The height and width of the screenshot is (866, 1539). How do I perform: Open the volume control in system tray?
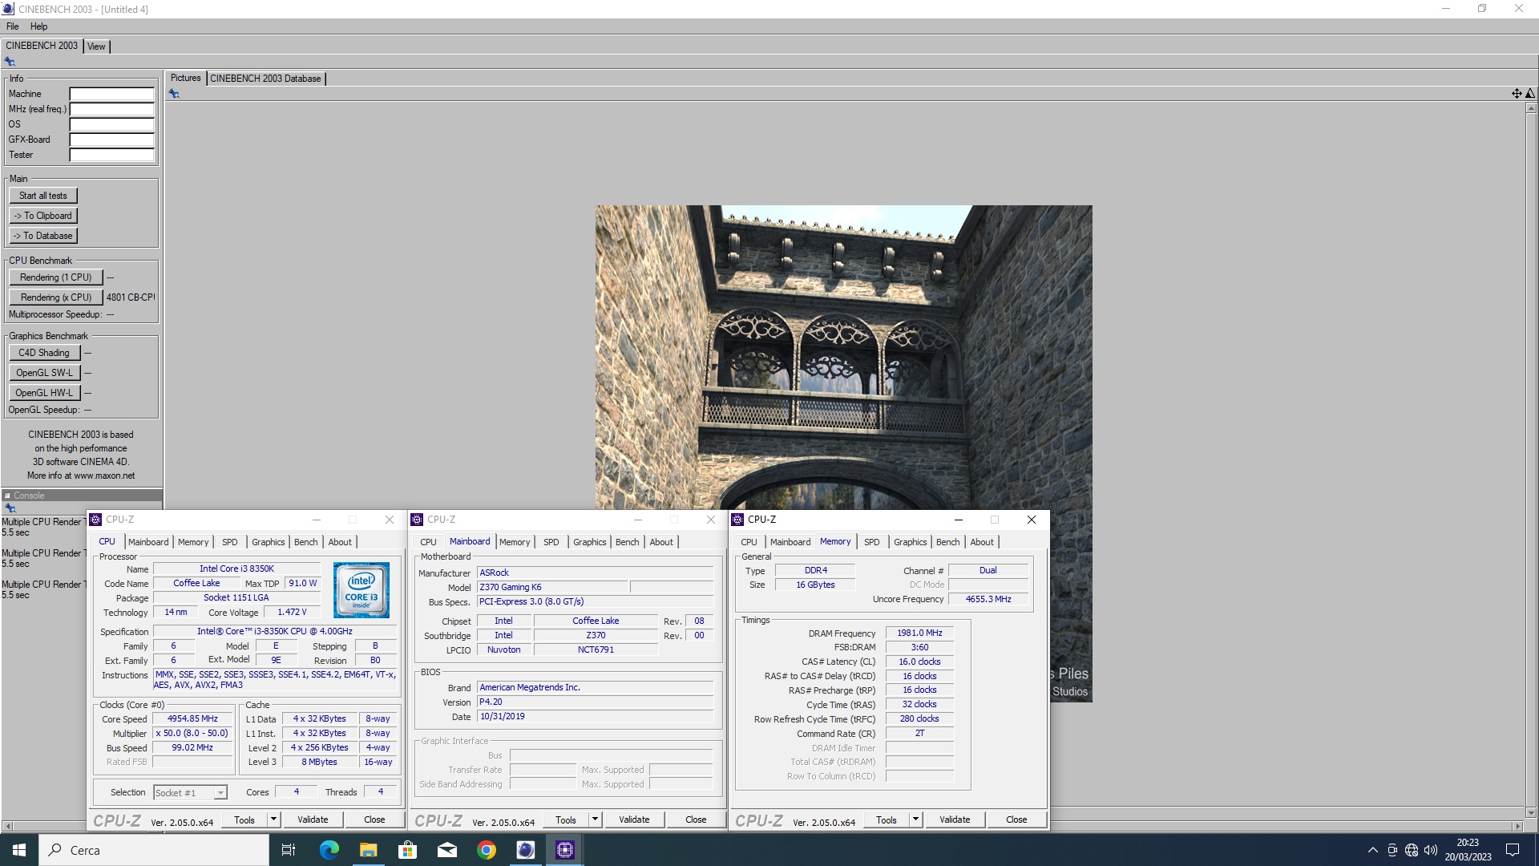pyautogui.click(x=1431, y=850)
